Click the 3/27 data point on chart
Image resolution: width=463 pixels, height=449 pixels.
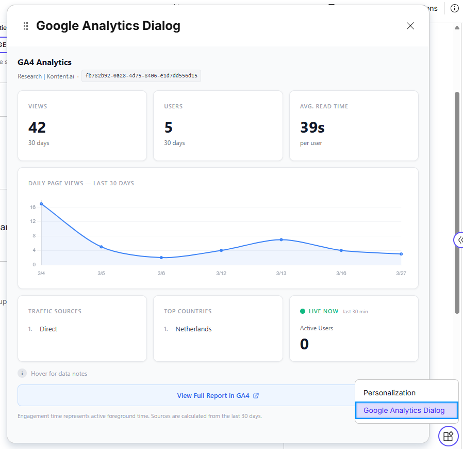click(401, 254)
